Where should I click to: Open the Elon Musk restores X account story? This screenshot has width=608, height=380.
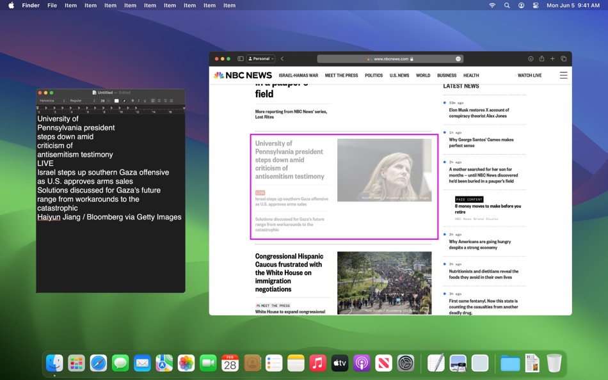pos(479,113)
